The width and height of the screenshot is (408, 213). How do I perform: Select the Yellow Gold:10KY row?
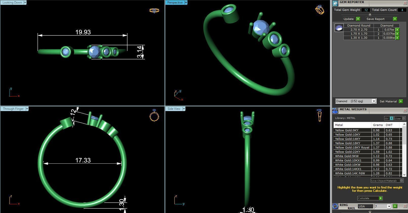click(x=368, y=135)
